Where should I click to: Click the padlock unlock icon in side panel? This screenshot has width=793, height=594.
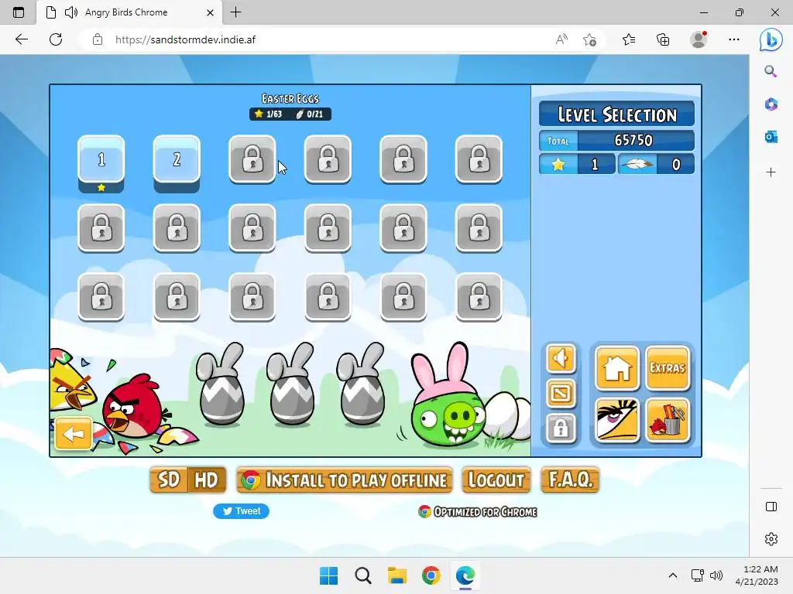(561, 428)
